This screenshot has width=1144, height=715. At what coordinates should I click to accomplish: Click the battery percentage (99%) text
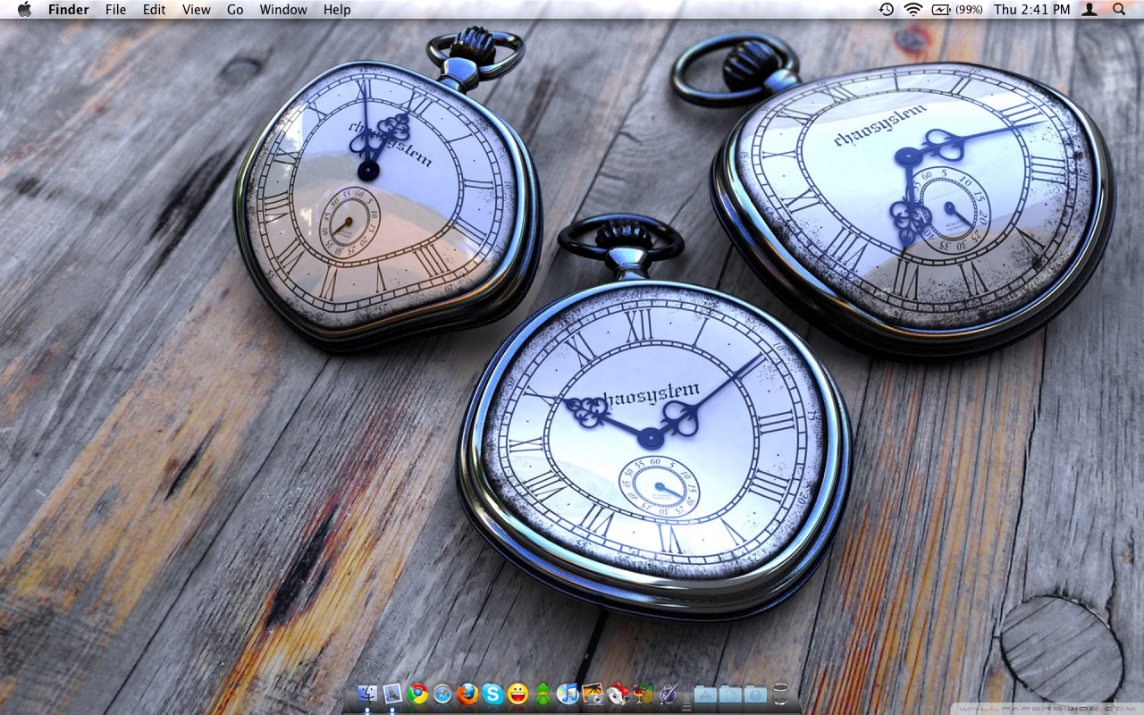(969, 10)
